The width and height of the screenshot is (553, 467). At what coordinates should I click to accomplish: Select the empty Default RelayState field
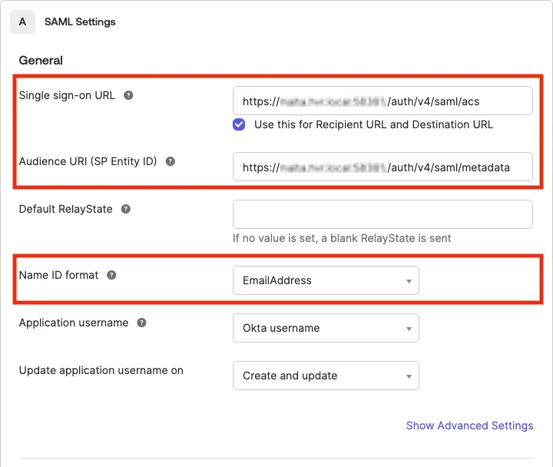pyautogui.click(x=382, y=214)
